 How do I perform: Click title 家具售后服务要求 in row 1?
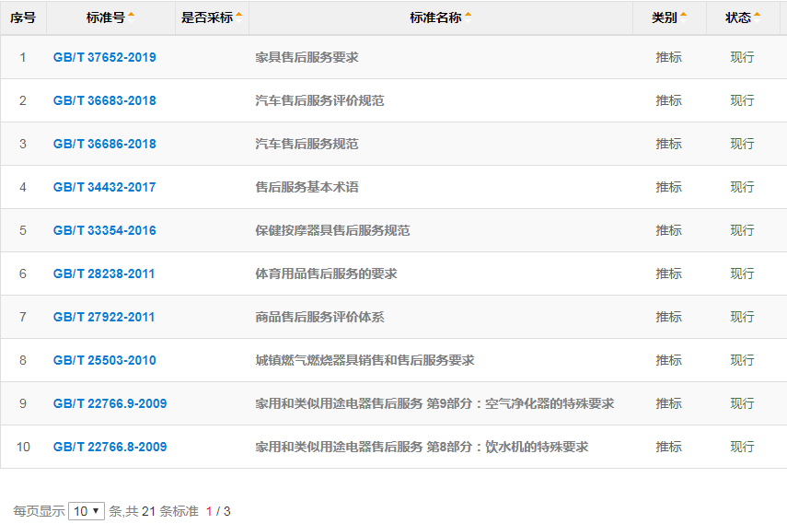[x=307, y=57]
